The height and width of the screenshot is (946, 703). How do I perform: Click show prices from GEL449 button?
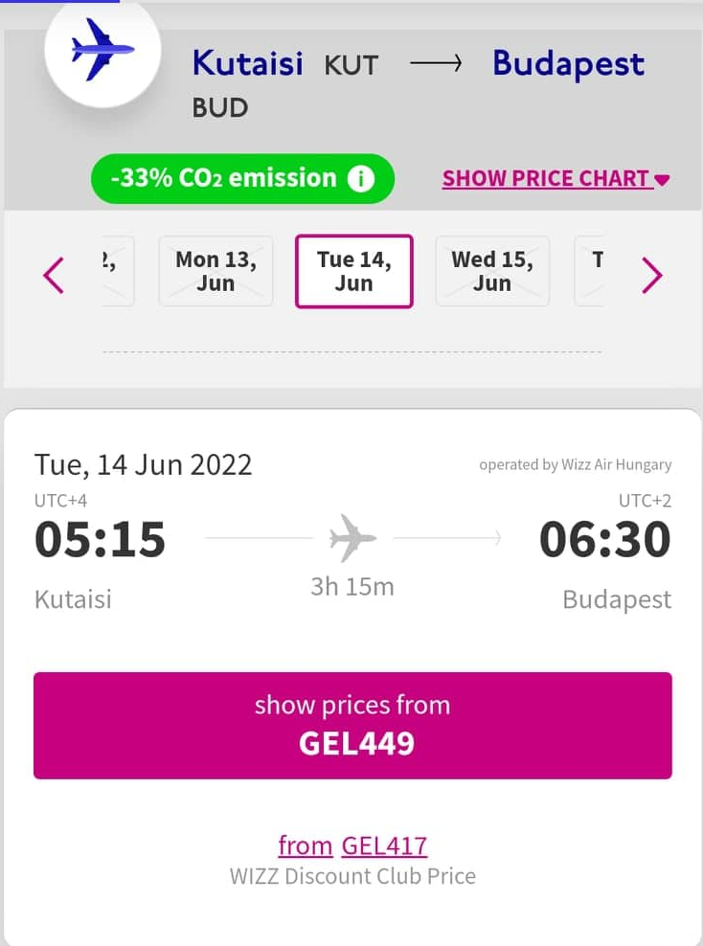[x=352, y=725]
